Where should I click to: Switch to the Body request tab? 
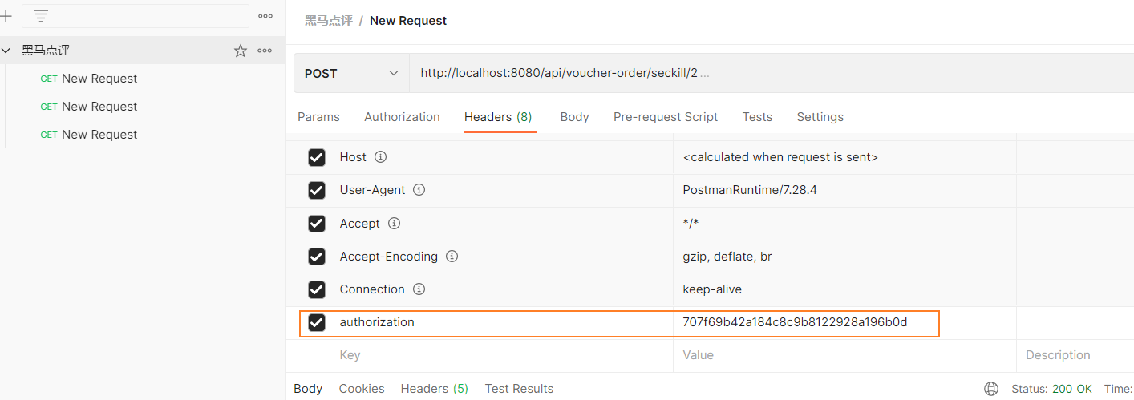574,117
